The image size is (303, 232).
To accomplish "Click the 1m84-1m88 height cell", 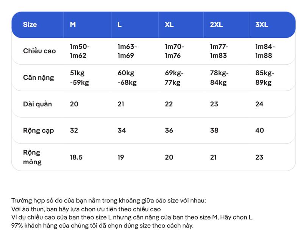I will tap(265, 51).
